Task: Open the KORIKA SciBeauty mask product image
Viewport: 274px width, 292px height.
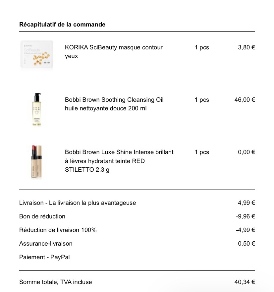Action: [37, 55]
